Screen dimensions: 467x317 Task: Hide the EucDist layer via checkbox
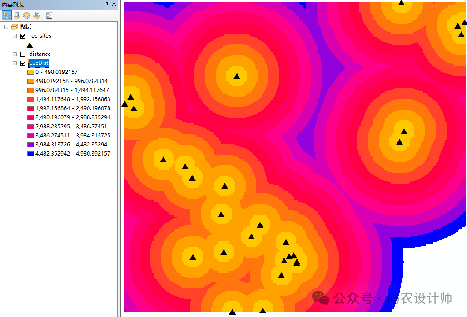click(x=23, y=63)
